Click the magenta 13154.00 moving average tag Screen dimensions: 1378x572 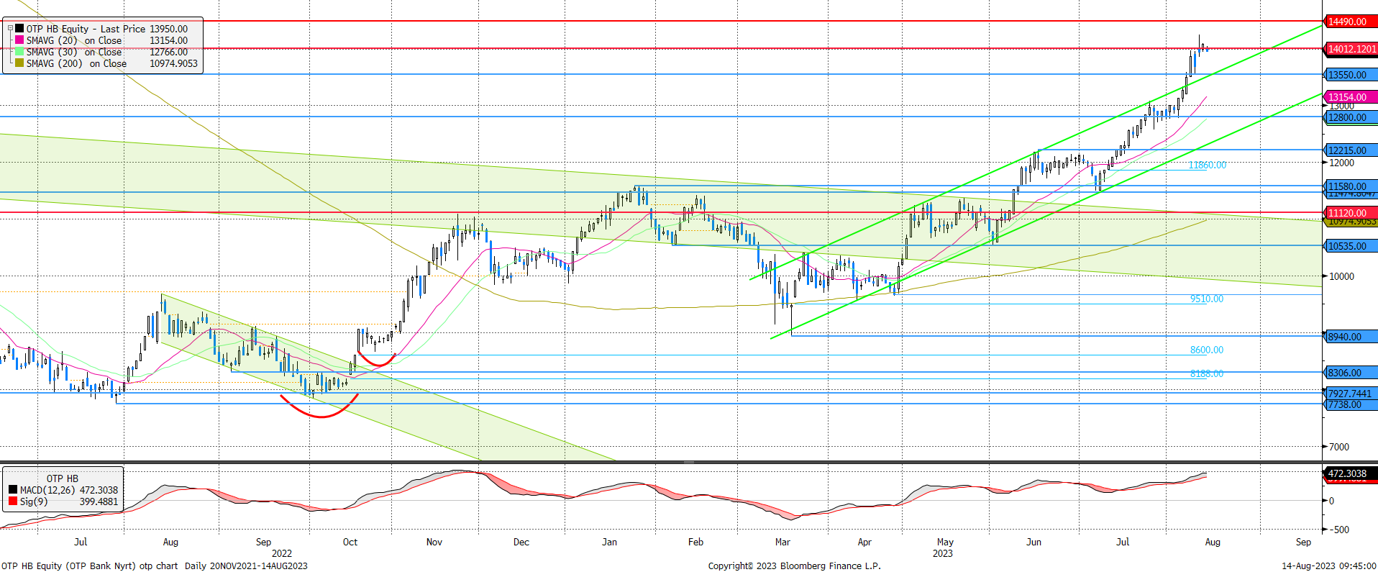(1349, 97)
